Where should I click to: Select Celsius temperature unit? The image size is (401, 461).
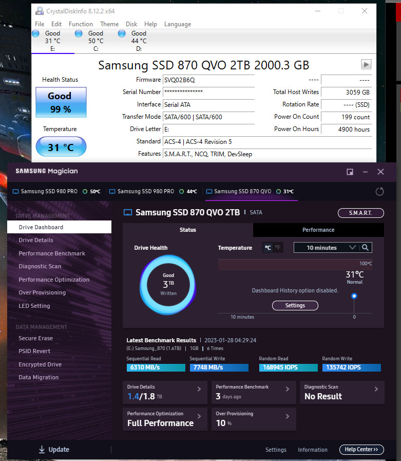(x=268, y=248)
